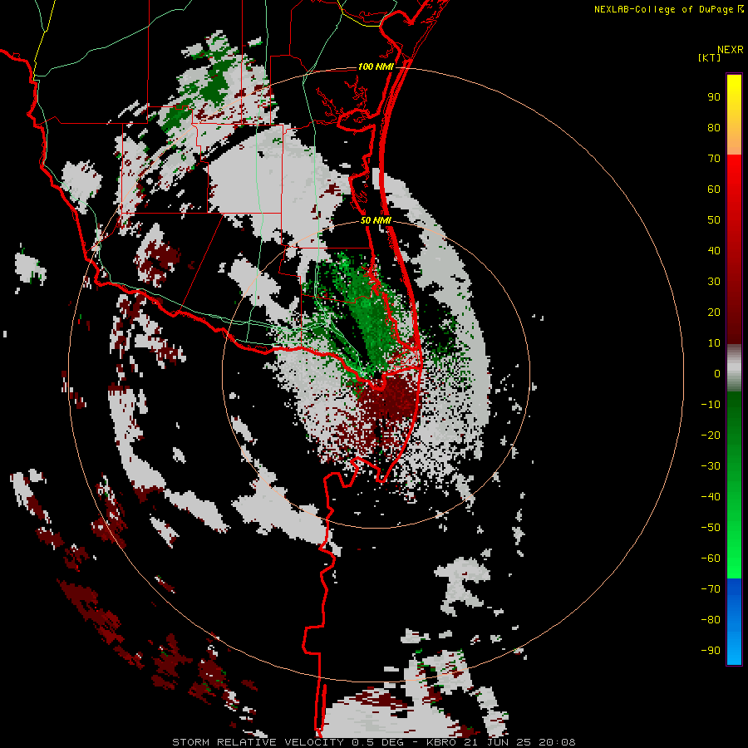Viewport: 748px width, 748px height.
Task: Click the -40 value on velocity scale
Action: [x=711, y=497]
